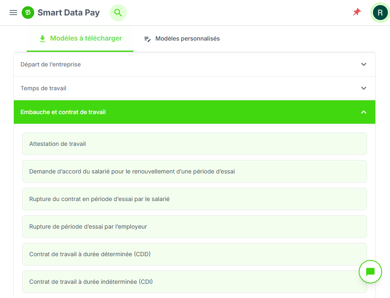Open the green chat bubble button
Screen dimensions: 390x298
coord(370,272)
